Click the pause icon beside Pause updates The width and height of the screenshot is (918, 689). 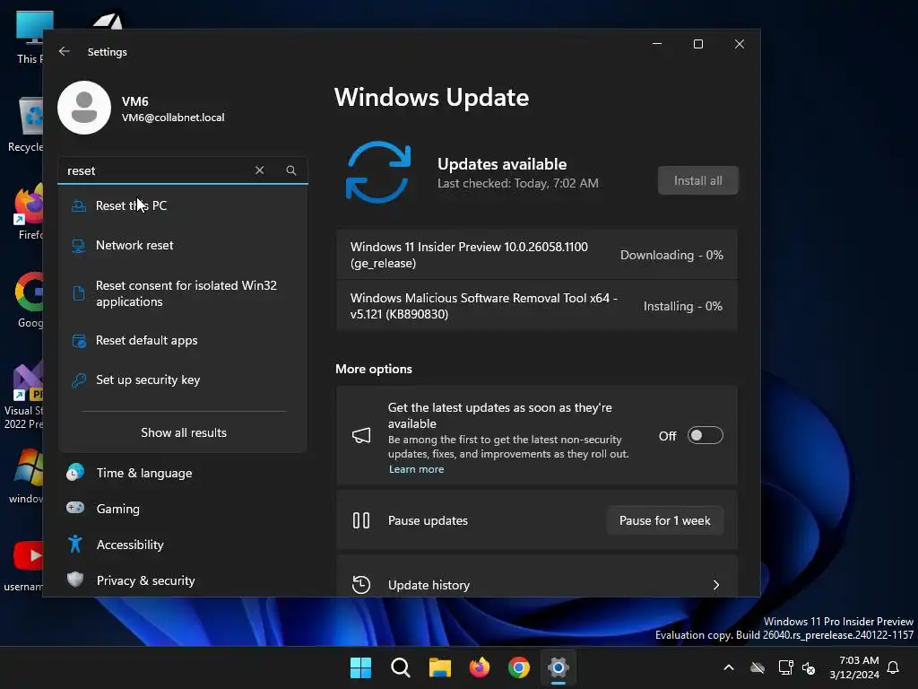[361, 520]
